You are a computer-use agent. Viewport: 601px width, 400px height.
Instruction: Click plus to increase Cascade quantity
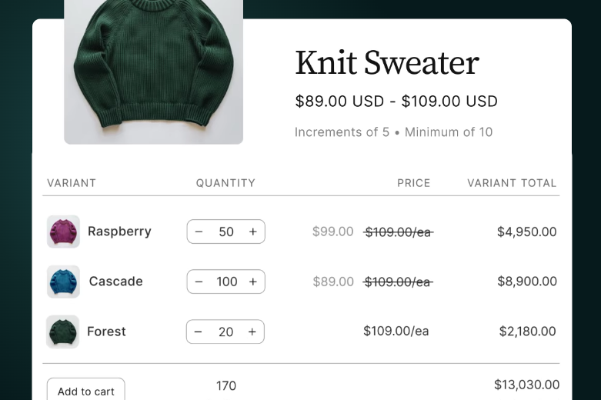pyautogui.click(x=252, y=282)
